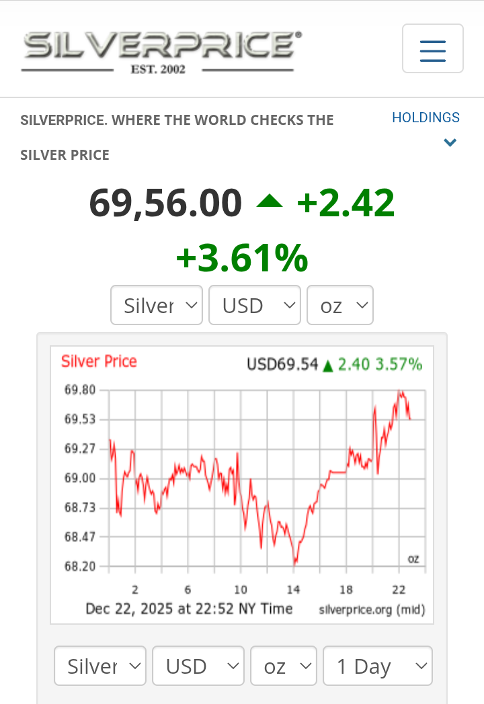Click the small green triangle in chart header
This screenshot has width=484, height=704.
pyautogui.click(x=328, y=366)
